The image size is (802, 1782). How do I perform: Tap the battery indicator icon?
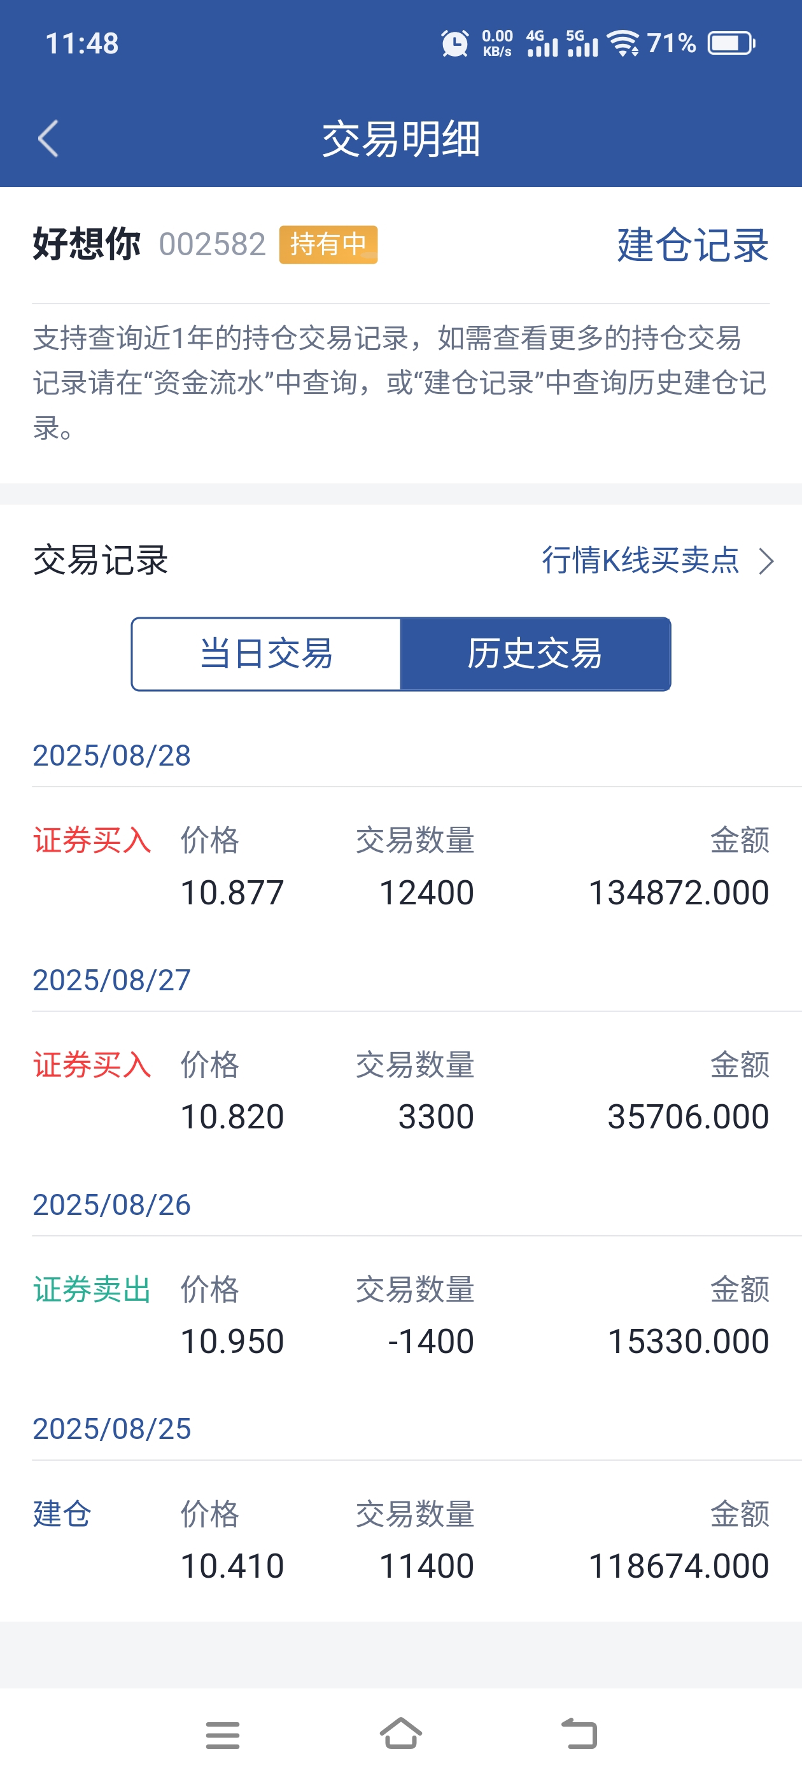pos(731,43)
